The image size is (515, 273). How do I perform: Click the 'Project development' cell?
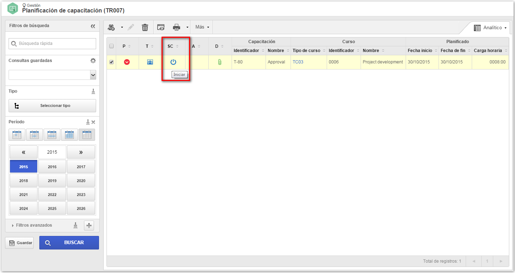click(383, 62)
